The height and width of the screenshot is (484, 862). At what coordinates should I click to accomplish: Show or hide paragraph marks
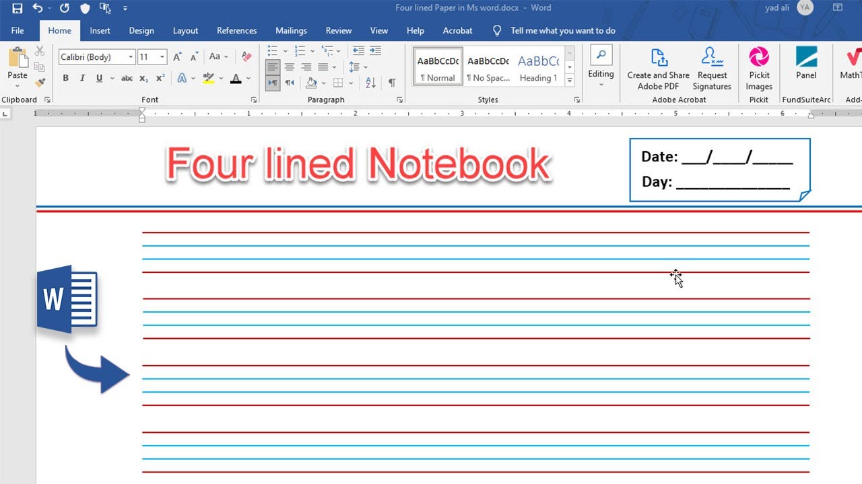click(392, 83)
